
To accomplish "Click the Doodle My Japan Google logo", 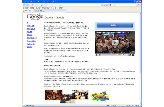I will 35,17.
